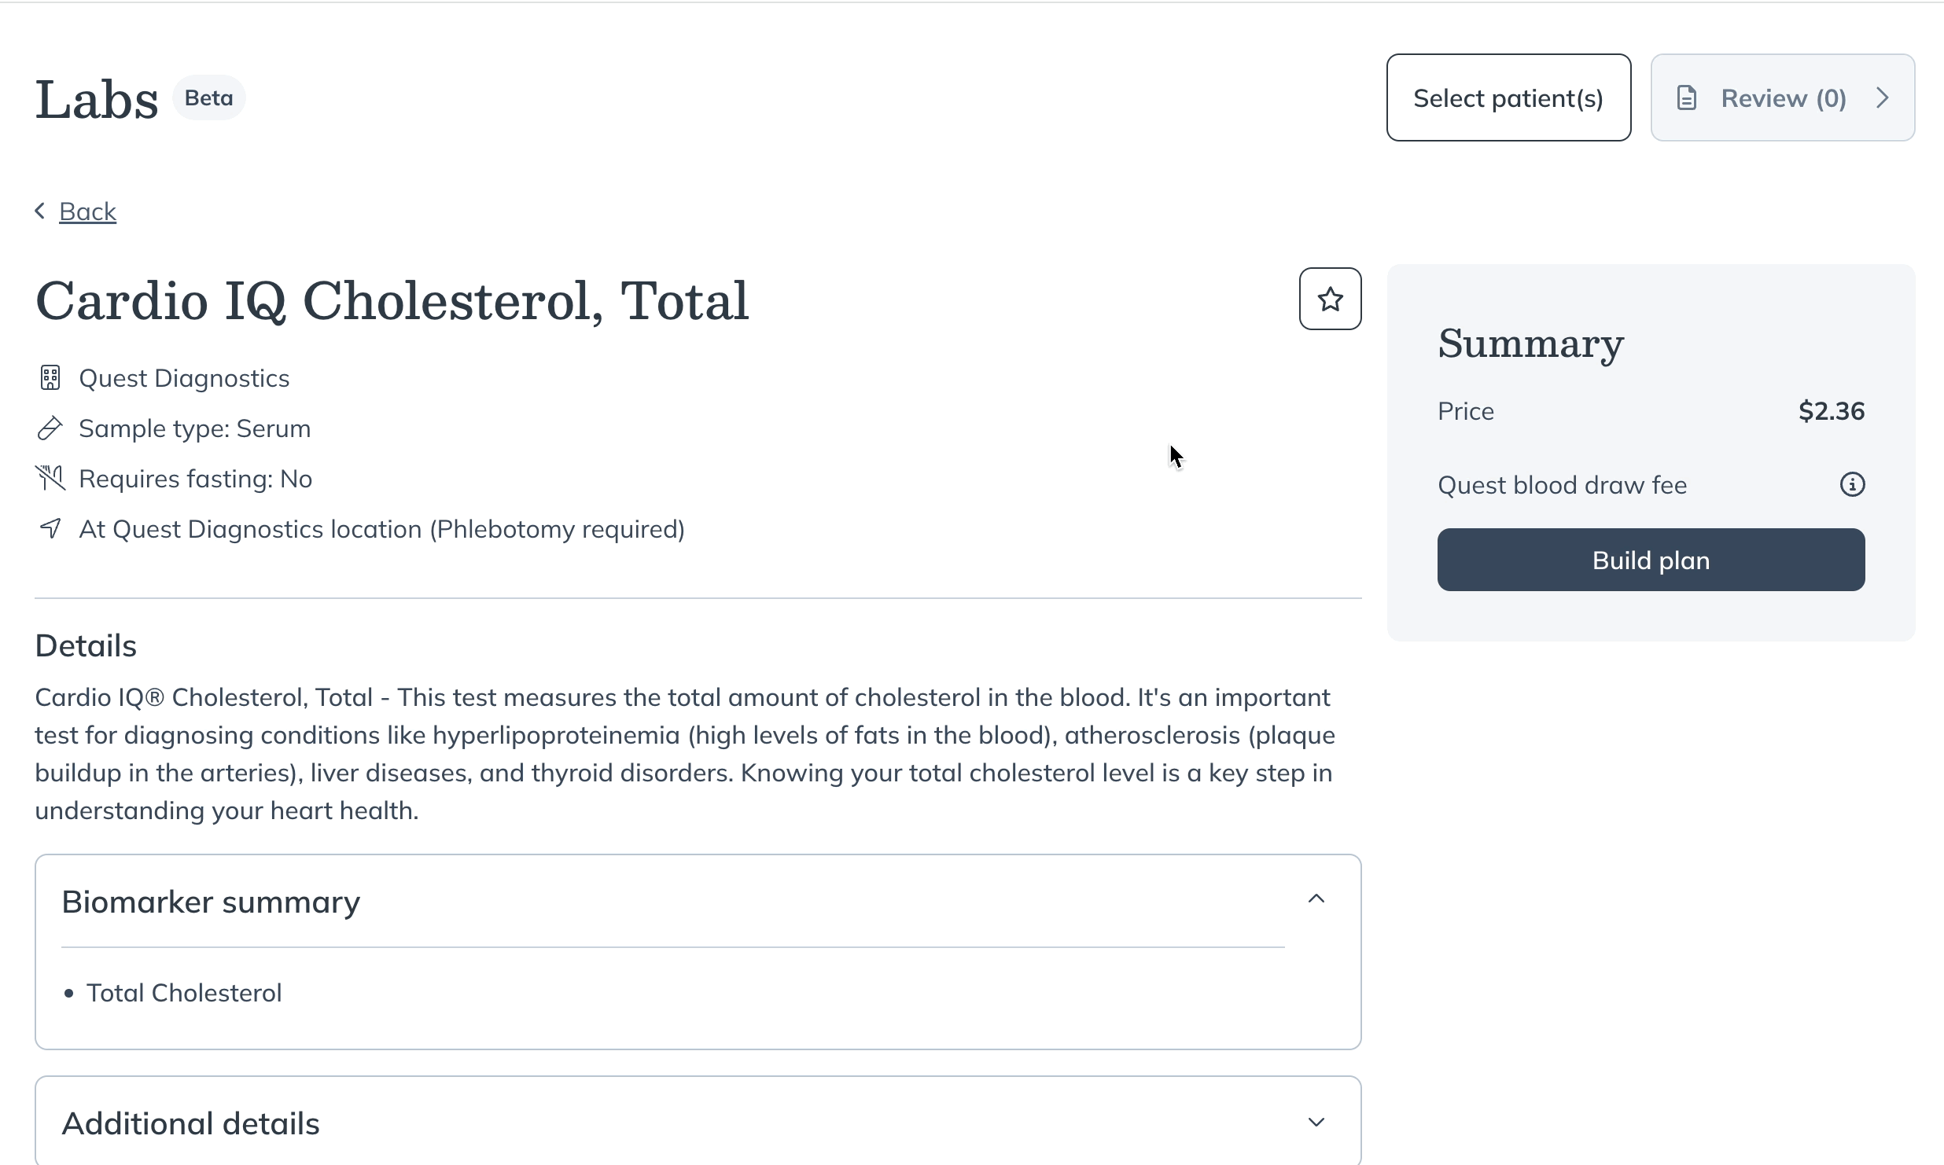Click the Beta badge next to Labs
The width and height of the screenshot is (1944, 1165).
click(208, 98)
